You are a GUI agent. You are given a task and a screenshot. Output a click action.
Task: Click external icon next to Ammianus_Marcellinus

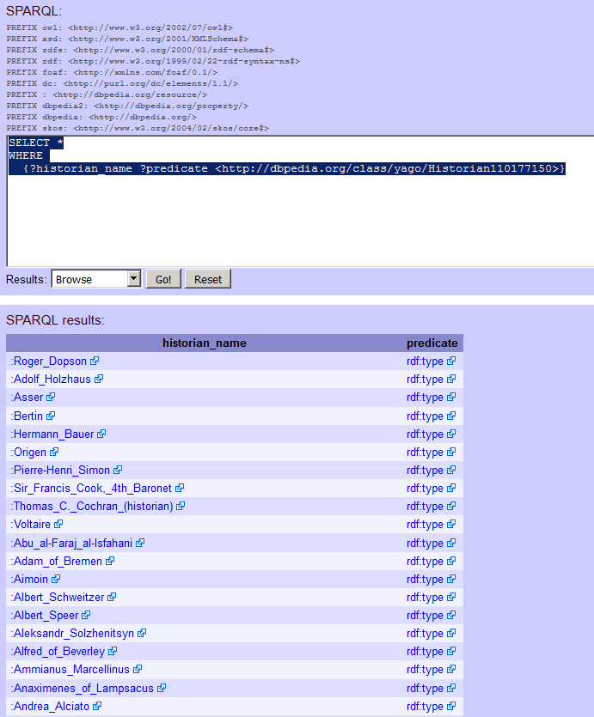tap(138, 670)
